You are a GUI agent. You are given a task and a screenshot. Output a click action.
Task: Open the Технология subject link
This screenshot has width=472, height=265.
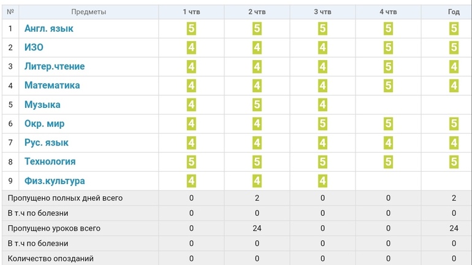[50, 161]
